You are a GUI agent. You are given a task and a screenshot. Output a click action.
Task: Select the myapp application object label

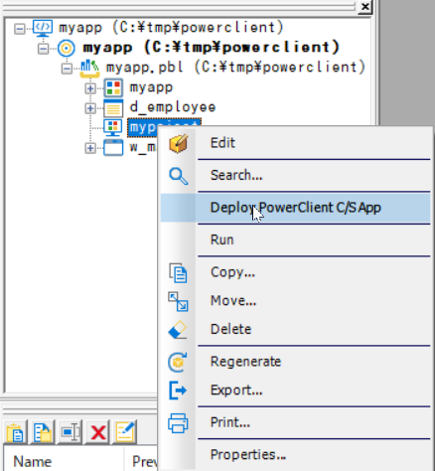[x=151, y=87]
